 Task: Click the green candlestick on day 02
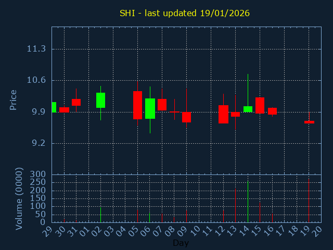click(100, 100)
